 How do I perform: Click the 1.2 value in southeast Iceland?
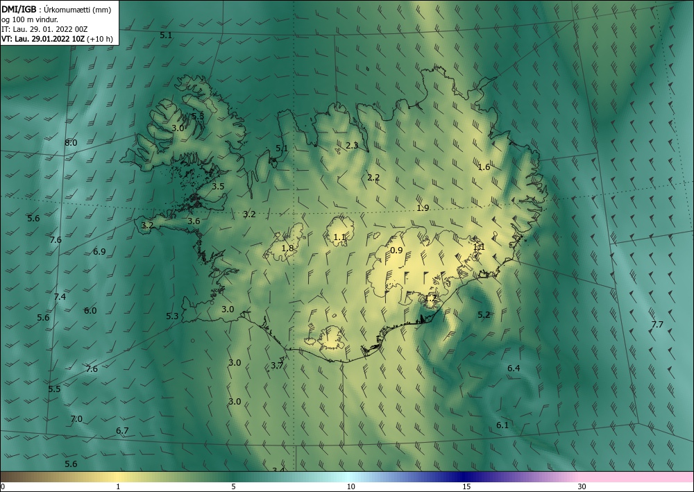tap(431, 298)
